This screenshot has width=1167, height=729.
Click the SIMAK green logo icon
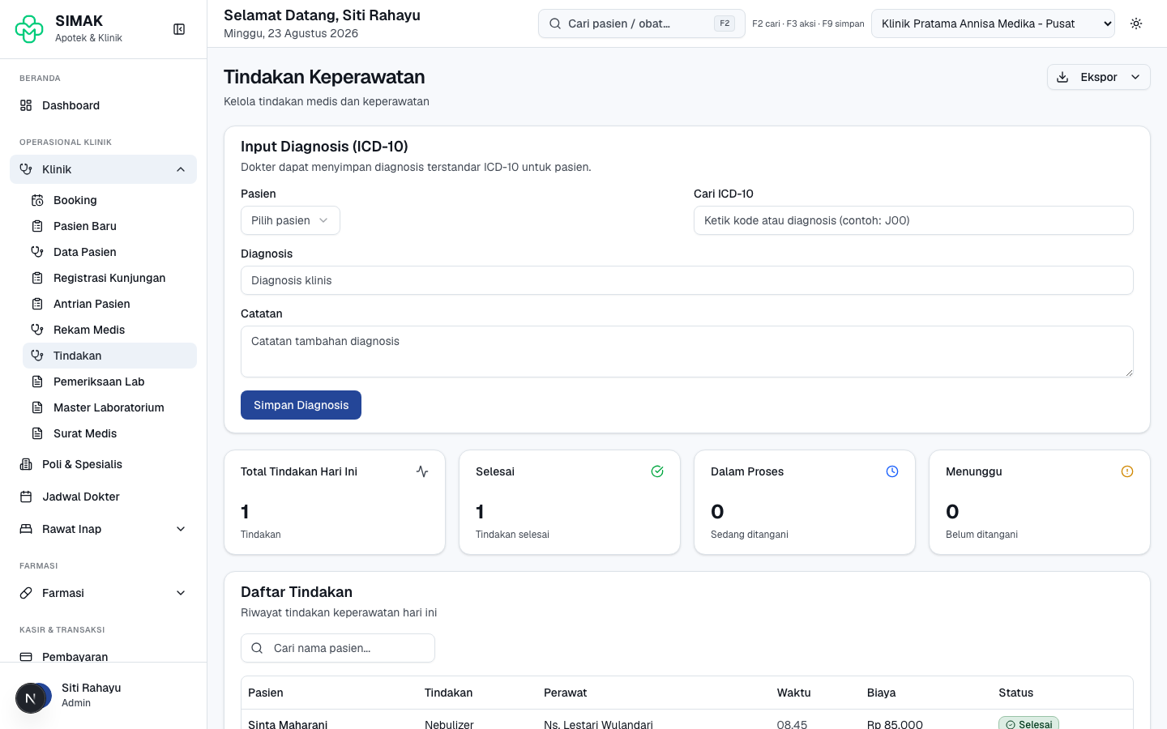pyautogui.click(x=29, y=29)
